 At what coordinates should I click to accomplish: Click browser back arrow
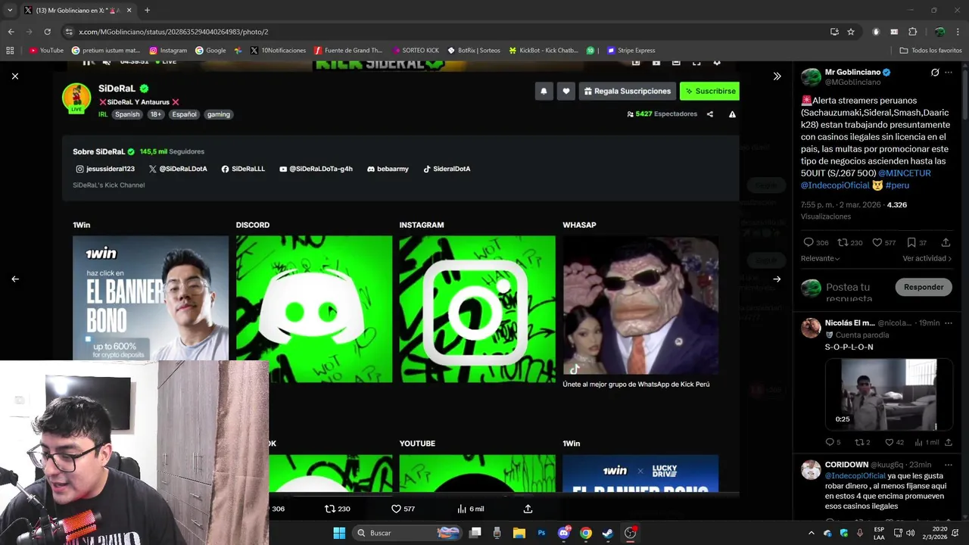(11, 32)
